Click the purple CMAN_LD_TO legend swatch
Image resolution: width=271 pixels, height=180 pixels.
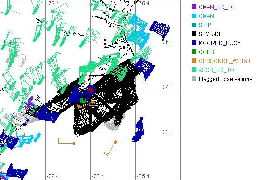pos(194,7)
